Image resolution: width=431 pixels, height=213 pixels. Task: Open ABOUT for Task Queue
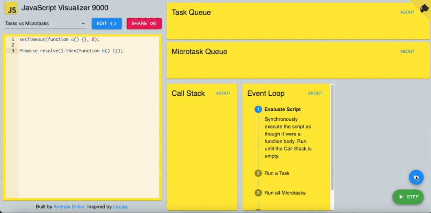[x=407, y=12]
